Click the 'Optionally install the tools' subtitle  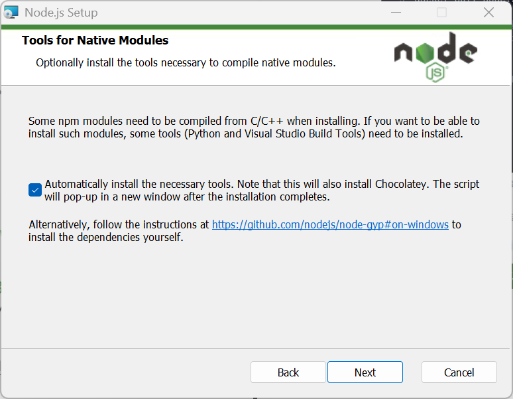click(186, 62)
